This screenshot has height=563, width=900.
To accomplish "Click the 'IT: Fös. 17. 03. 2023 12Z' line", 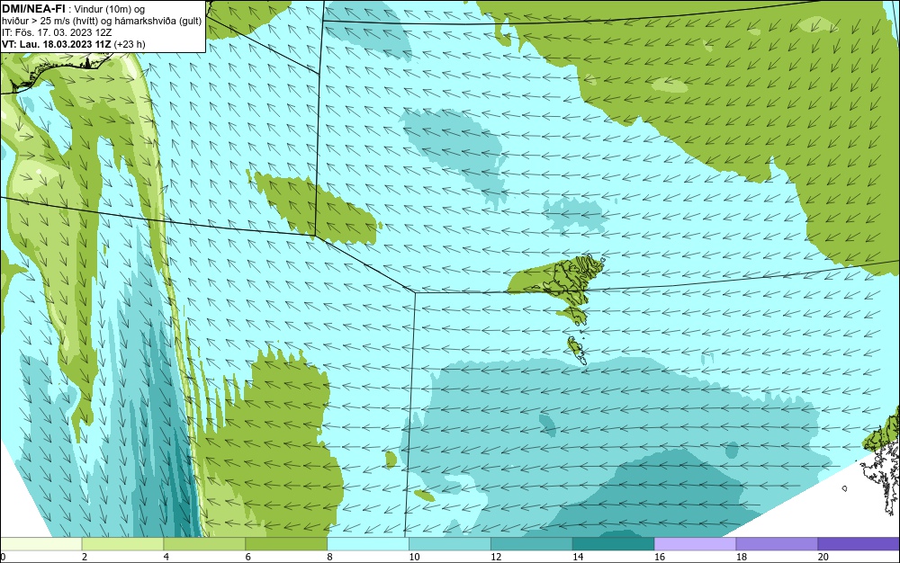I will [57, 32].
